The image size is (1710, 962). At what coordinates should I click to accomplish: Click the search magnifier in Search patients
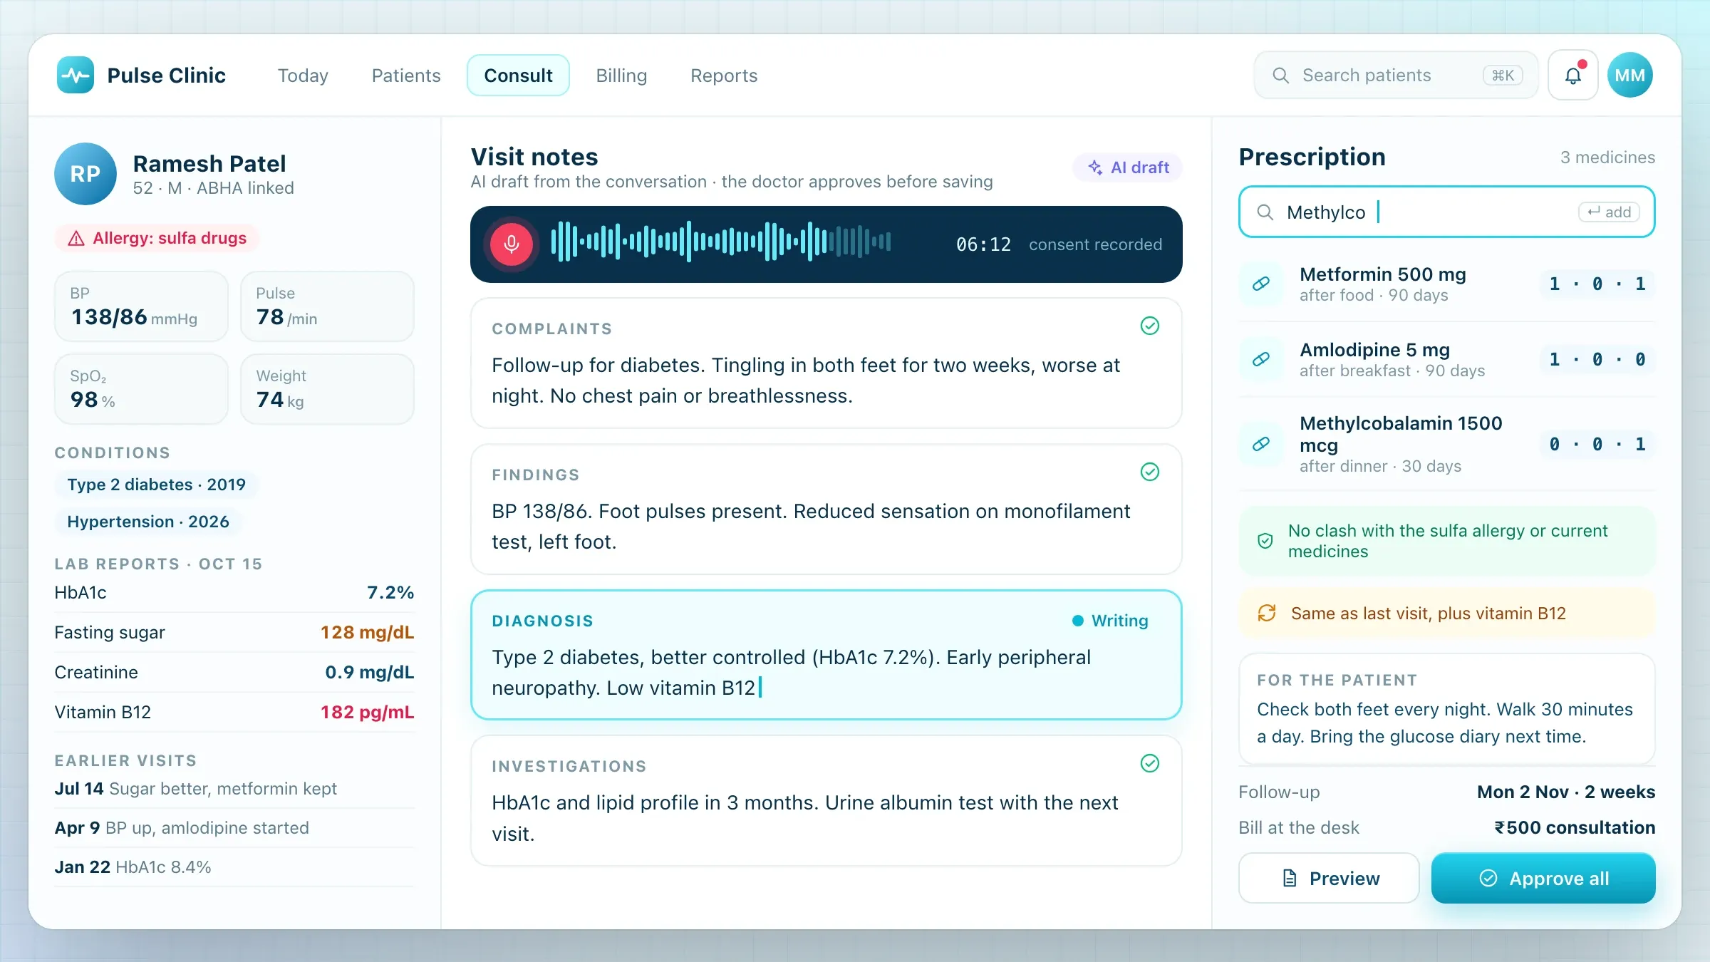click(1280, 75)
